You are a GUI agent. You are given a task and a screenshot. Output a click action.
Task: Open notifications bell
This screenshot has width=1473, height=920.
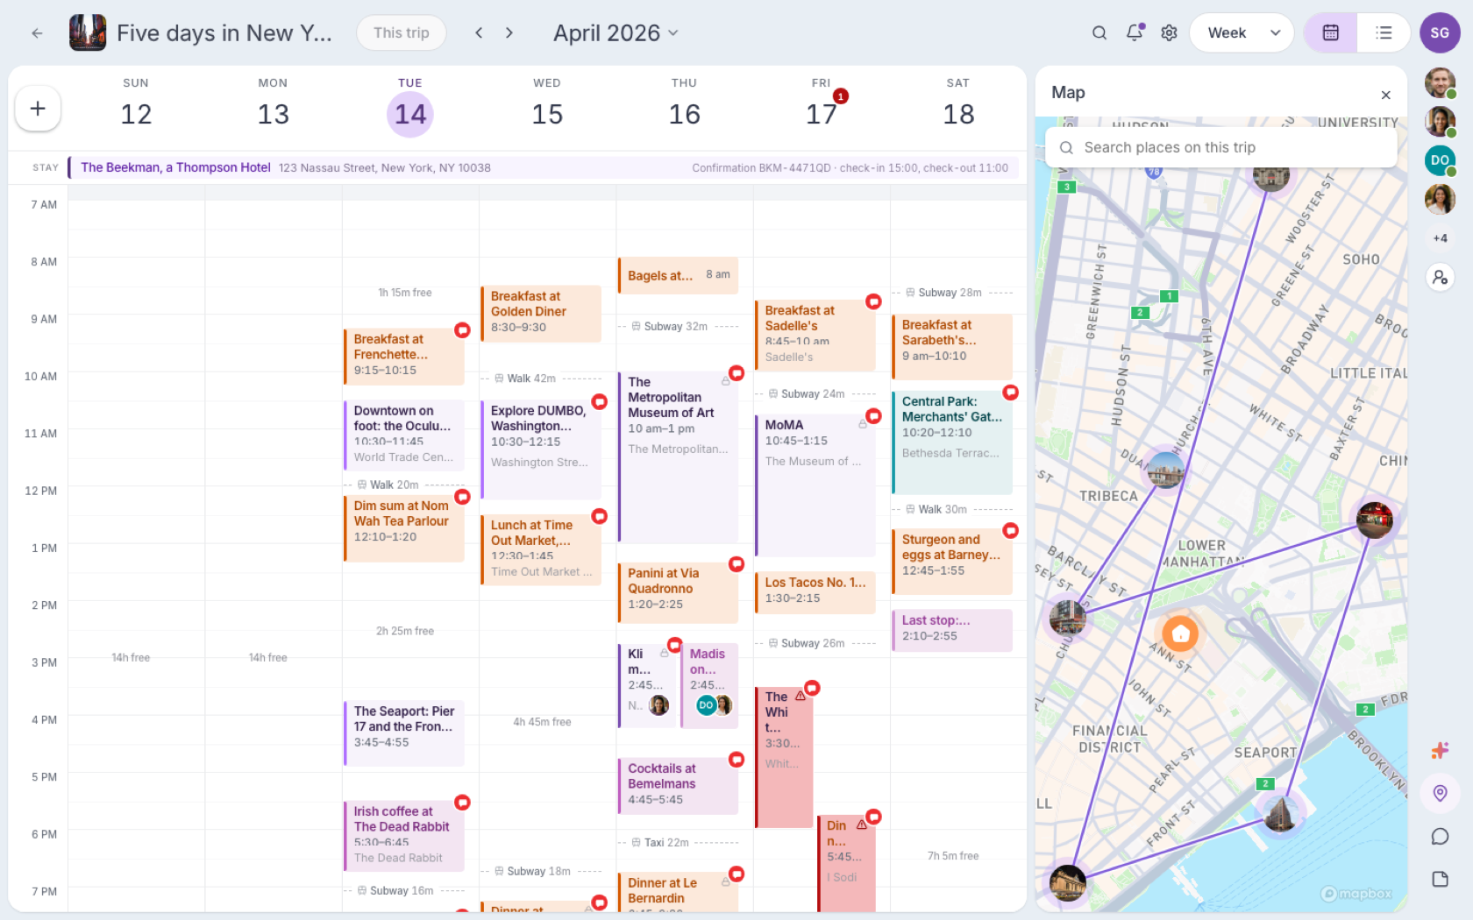point(1135,33)
